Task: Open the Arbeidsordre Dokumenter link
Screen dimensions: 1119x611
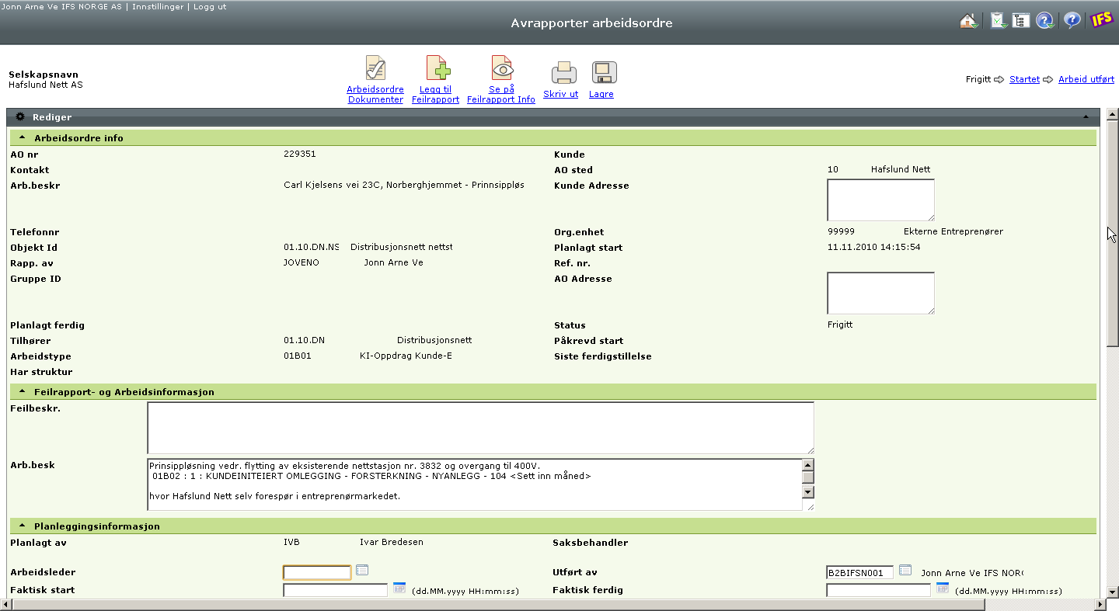Action: point(375,95)
